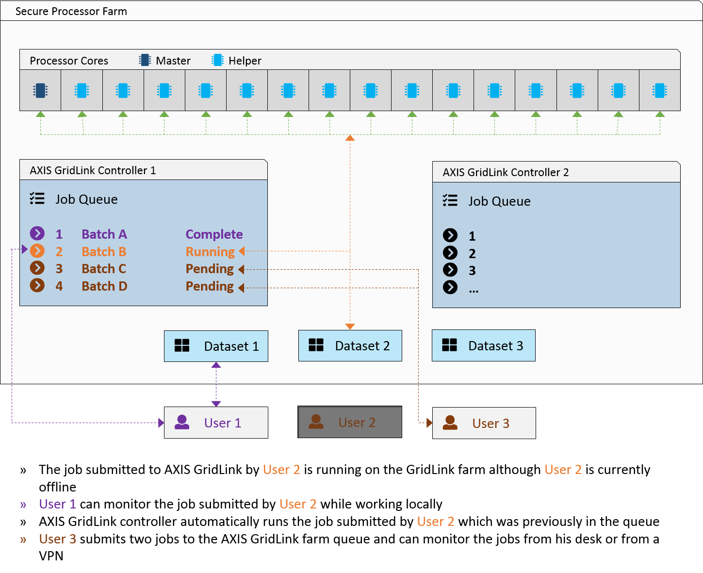Click brown User 3 in the bullet notes

click(x=57, y=539)
